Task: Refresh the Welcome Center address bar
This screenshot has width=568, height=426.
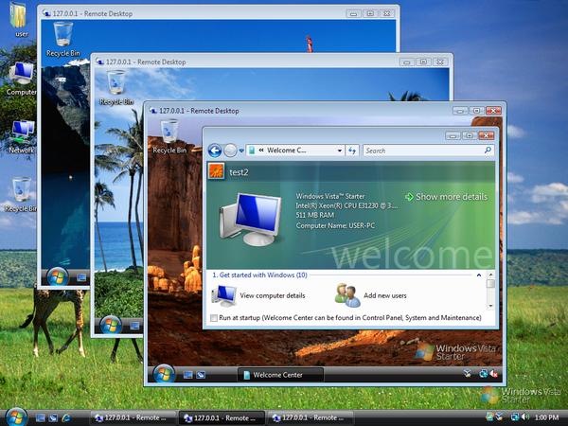Action: (352, 151)
